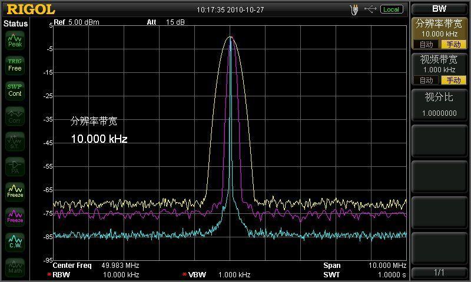Set resolution bandwidth to 手动 mode
This screenshot has height=282, width=471.
tap(453, 44)
